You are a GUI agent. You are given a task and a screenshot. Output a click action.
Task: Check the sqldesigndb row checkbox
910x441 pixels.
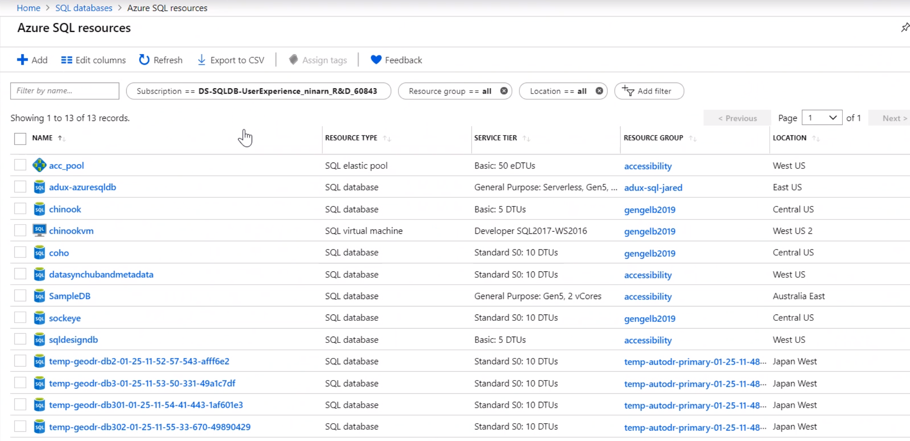click(20, 339)
